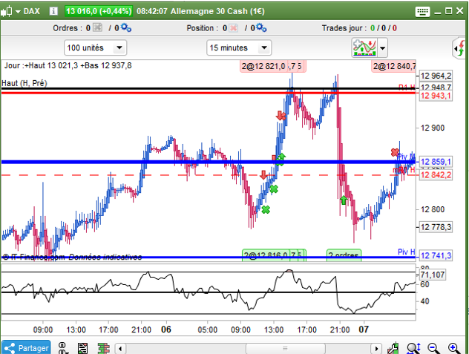Image resolution: width=469 pixels, height=354 pixels.
Task: Click the red X marker near Piv label
Action: [x=395, y=152]
